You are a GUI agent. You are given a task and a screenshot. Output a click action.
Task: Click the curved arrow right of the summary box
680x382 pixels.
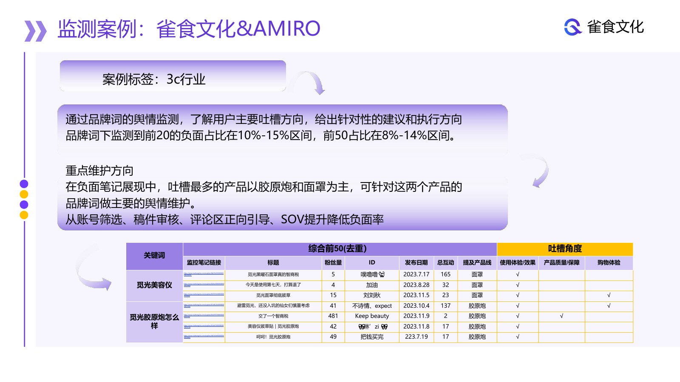pyautogui.click(x=538, y=171)
